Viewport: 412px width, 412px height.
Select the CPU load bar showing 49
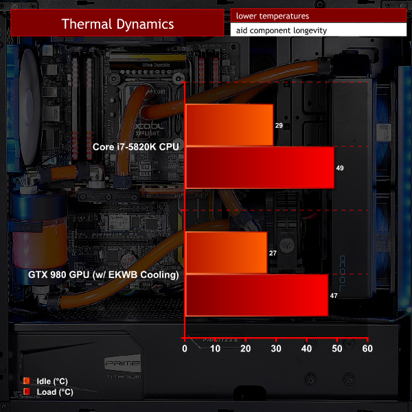point(260,168)
